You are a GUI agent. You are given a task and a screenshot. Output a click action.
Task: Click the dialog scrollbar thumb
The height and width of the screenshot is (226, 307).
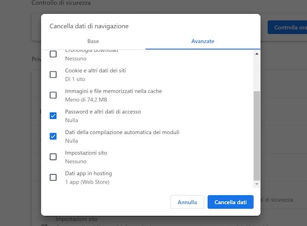(x=257, y=136)
